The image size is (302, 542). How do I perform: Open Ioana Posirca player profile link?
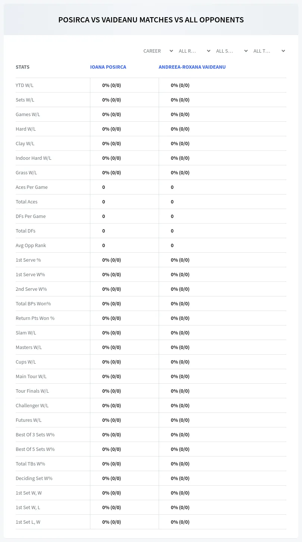pos(108,67)
